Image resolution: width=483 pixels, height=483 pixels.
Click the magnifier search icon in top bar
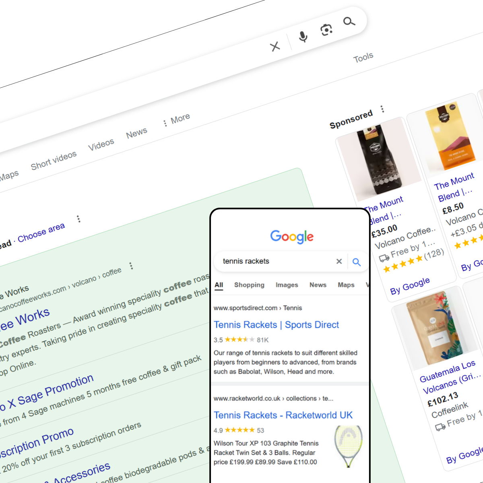(349, 21)
